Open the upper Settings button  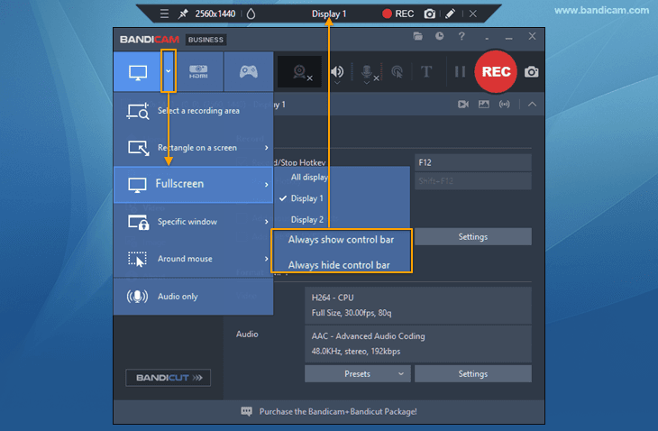(x=473, y=237)
